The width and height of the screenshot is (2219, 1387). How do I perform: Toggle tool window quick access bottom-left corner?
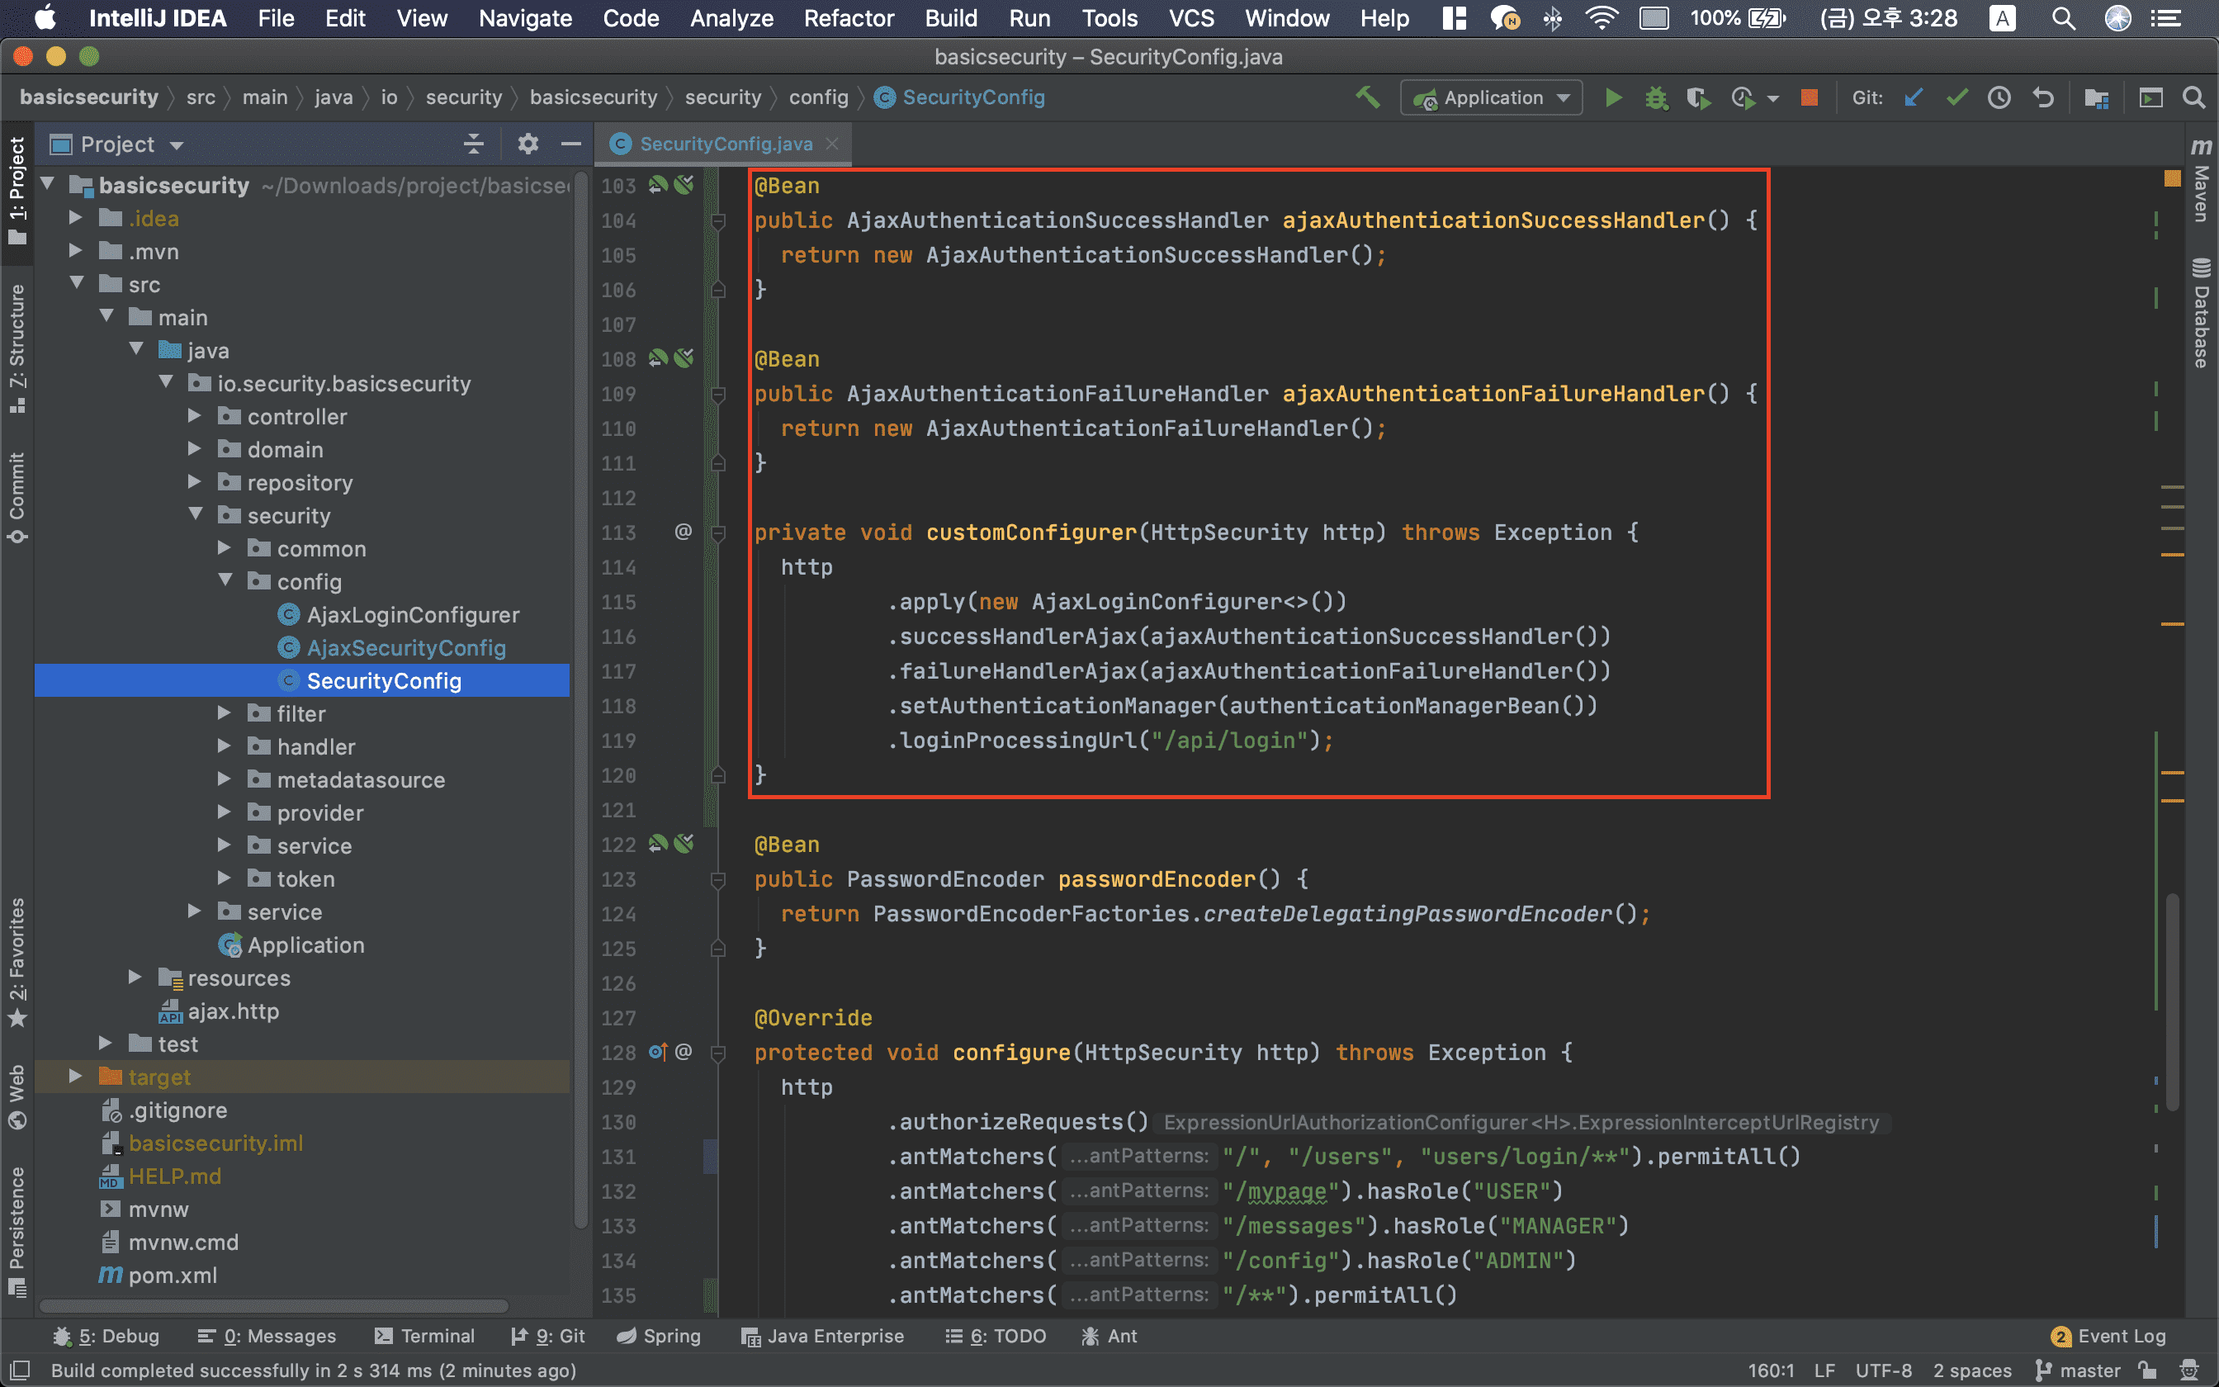coord(19,1370)
